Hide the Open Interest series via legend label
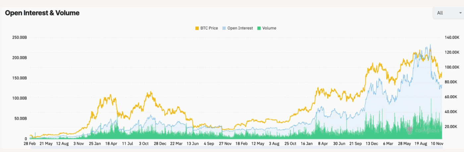This screenshot has height=152, width=464. point(240,28)
